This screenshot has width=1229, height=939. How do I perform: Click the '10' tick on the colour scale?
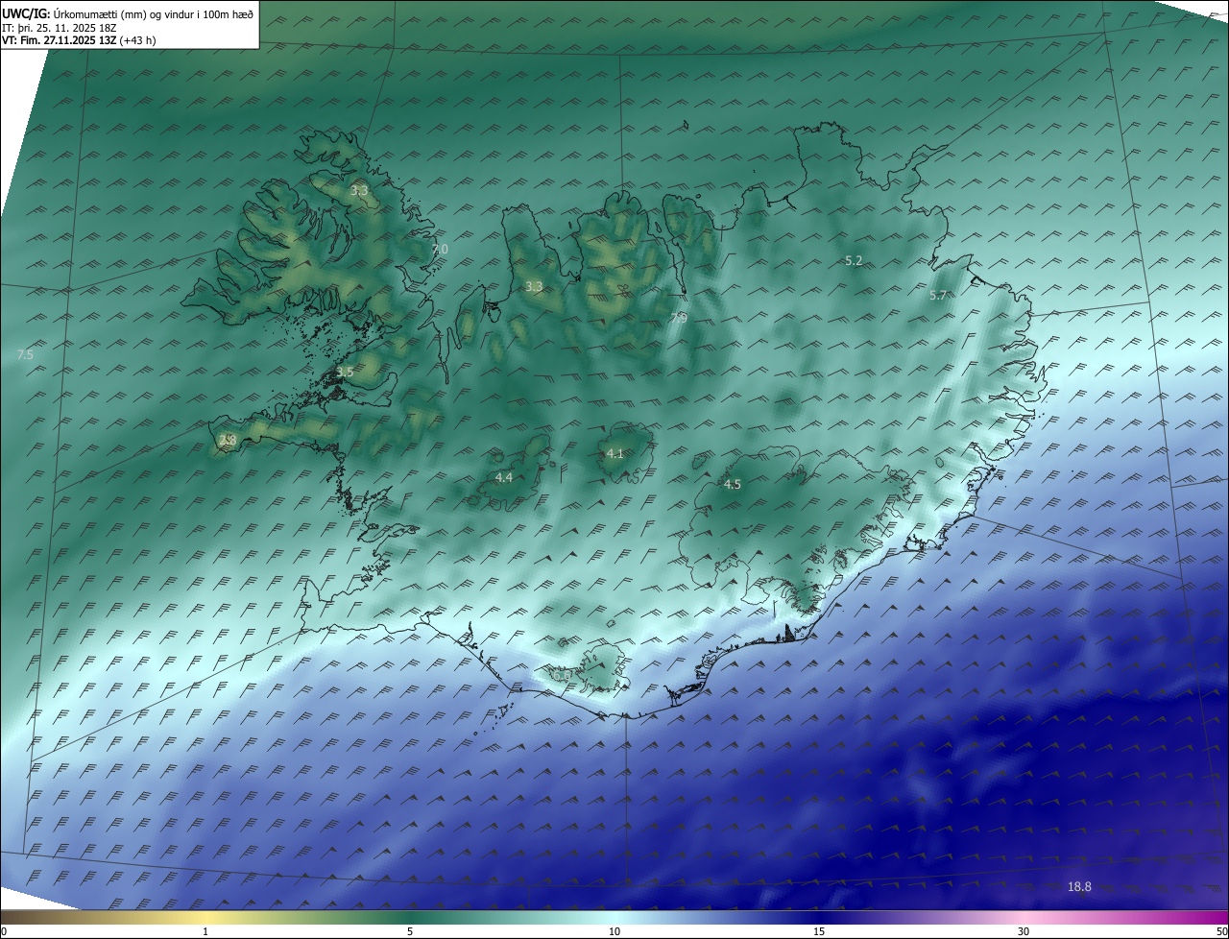(614, 931)
